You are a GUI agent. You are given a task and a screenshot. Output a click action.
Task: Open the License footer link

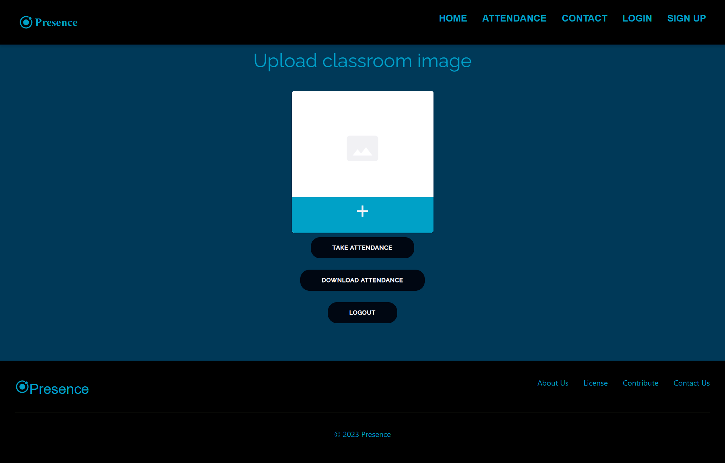pos(595,383)
